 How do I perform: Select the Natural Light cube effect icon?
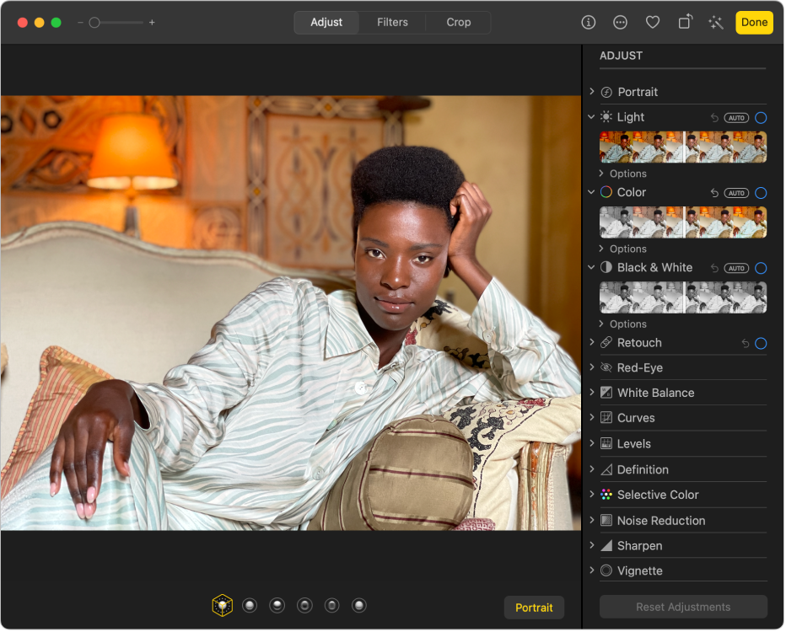pyautogui.click(x=223, y=604)
